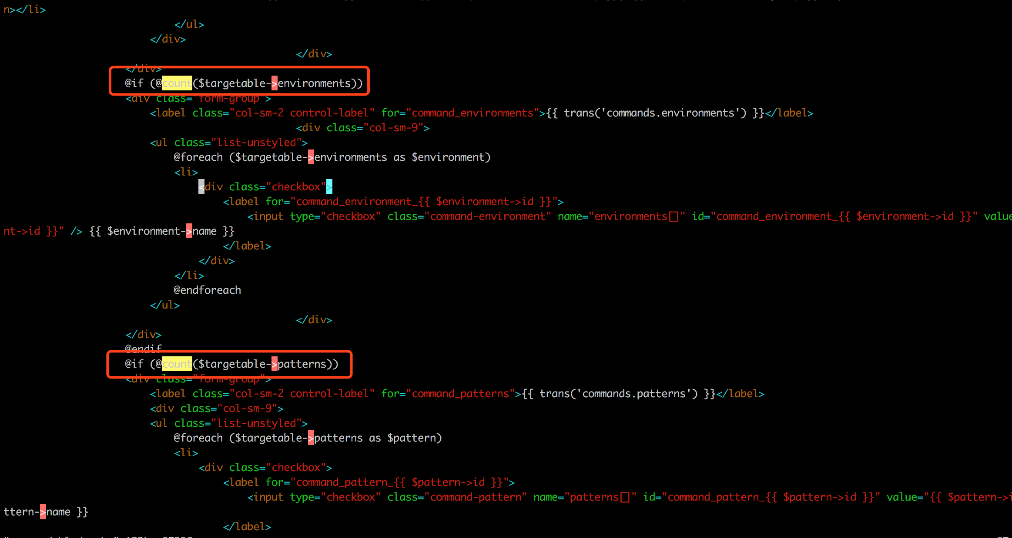Viewport: 1012px width, 538px height.
Task: Click the @endforeach directive
Action: pyautogui.click(x=207, y=290)
